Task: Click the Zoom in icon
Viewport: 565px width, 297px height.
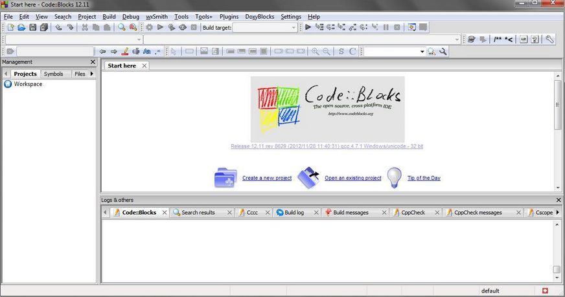Action: pyautogui.click(x=316, y=52)
